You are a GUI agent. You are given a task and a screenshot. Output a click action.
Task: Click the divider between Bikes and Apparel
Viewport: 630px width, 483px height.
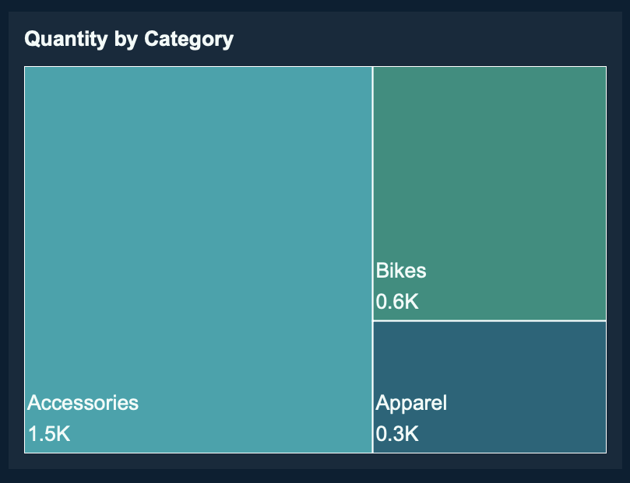489,320
